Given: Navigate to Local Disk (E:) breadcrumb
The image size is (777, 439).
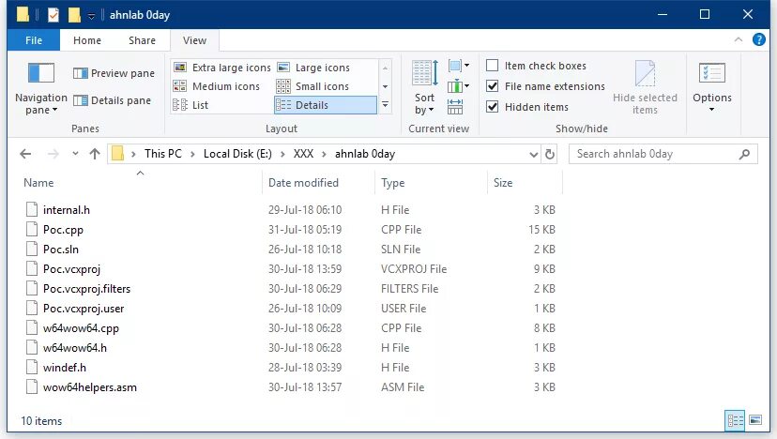Looking at the screenshot, I should [x=237, y=154].
